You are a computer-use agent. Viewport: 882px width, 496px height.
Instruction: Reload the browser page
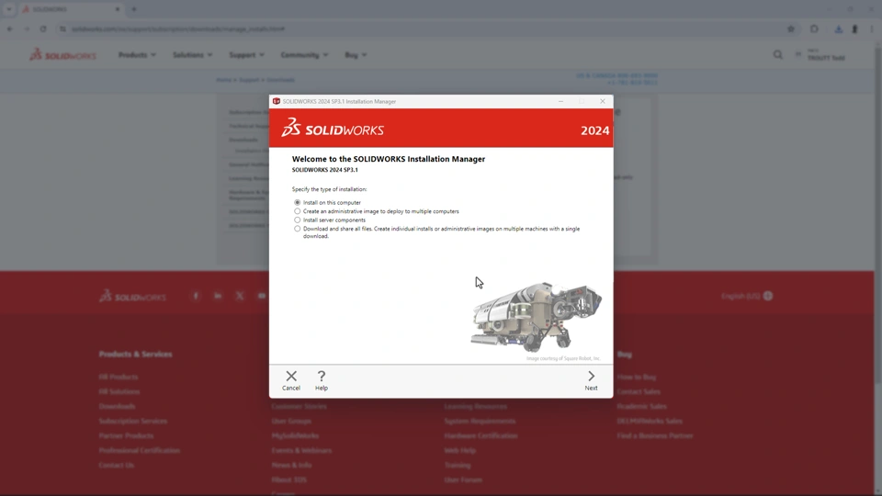coord(43,28)
